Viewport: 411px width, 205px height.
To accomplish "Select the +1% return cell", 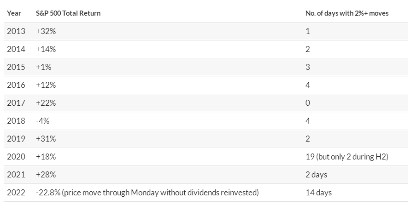I will (x=44, y=67).
